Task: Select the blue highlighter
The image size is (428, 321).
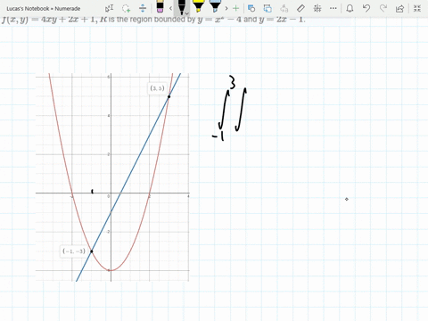Action: 215,6
